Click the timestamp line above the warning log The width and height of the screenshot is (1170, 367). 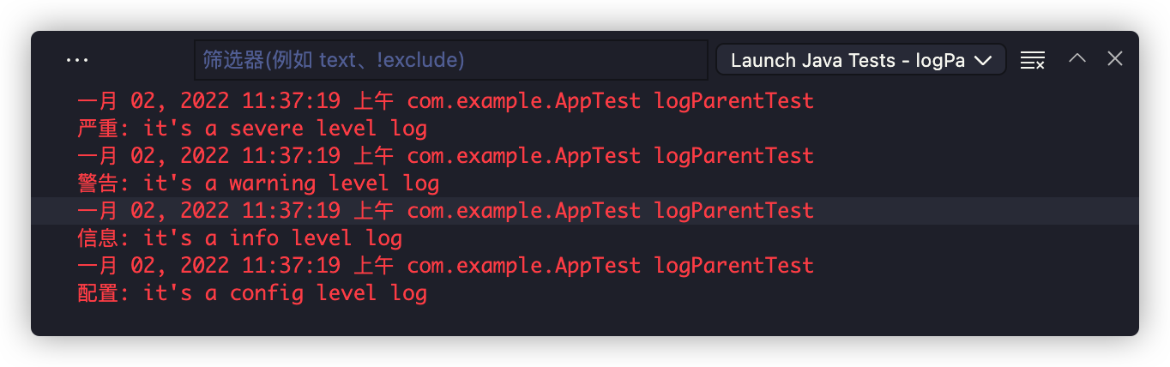tap(445, 156)
